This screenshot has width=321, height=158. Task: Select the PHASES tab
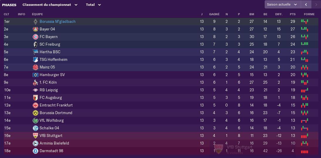(9, 5)
